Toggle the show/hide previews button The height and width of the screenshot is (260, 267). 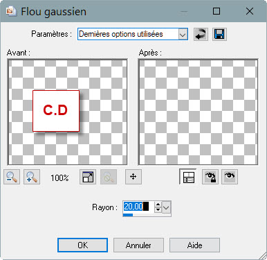188,177
